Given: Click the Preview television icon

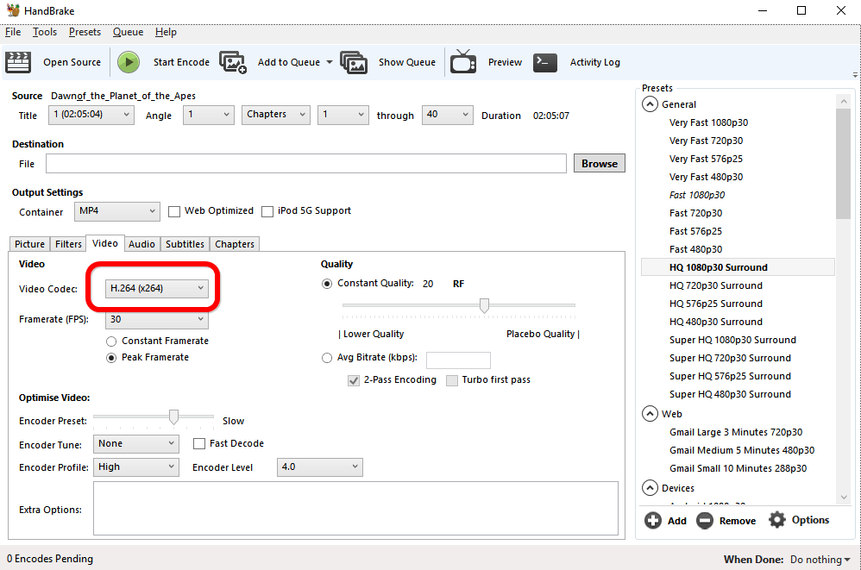Looking at the screenshot, I should click(x=463, y=61).
